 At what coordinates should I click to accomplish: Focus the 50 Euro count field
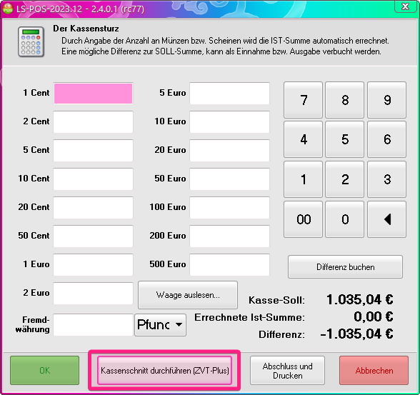pyautogui.click(x=229, y=179)
